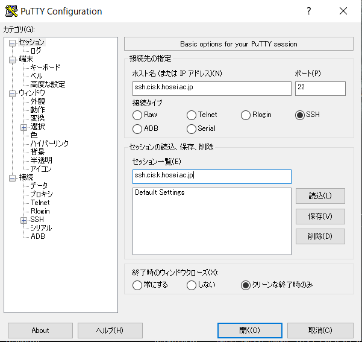This screenshot has width=362, height=342.
Task: Pick the Serial connection option
Action: (x=192, y=128)
